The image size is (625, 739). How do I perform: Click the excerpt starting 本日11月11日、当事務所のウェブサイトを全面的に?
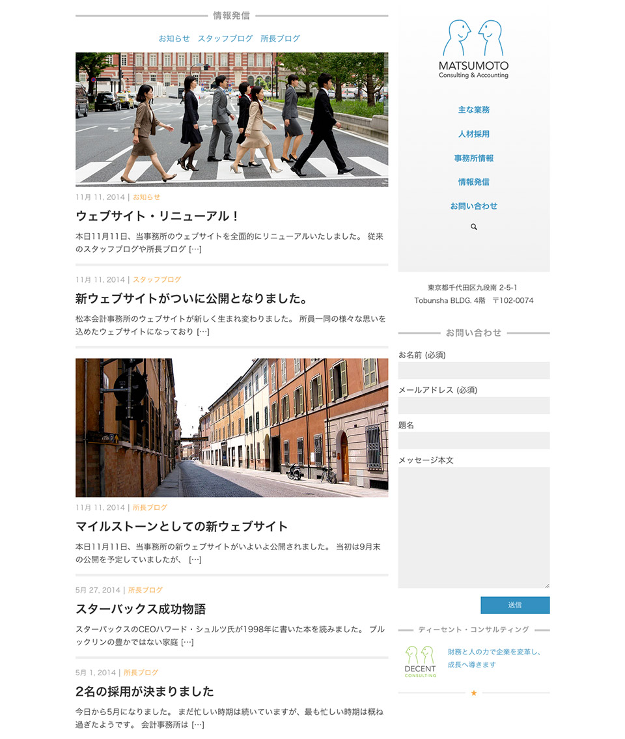click(230, 243)
